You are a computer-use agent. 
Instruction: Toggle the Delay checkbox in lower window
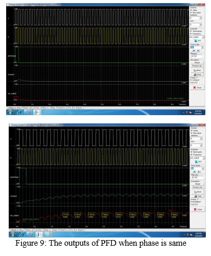coord(191,131)
